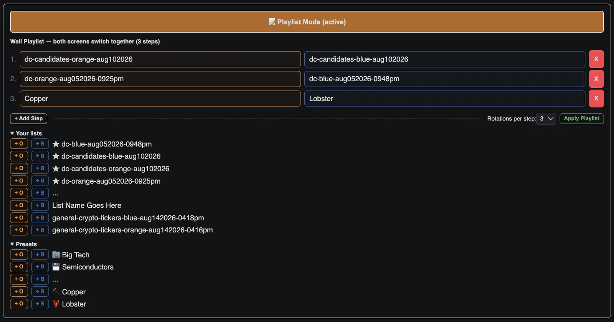Click the Wall Playlist heading text
Viewport: 614px width, 322px height.
tap(85, 41)
